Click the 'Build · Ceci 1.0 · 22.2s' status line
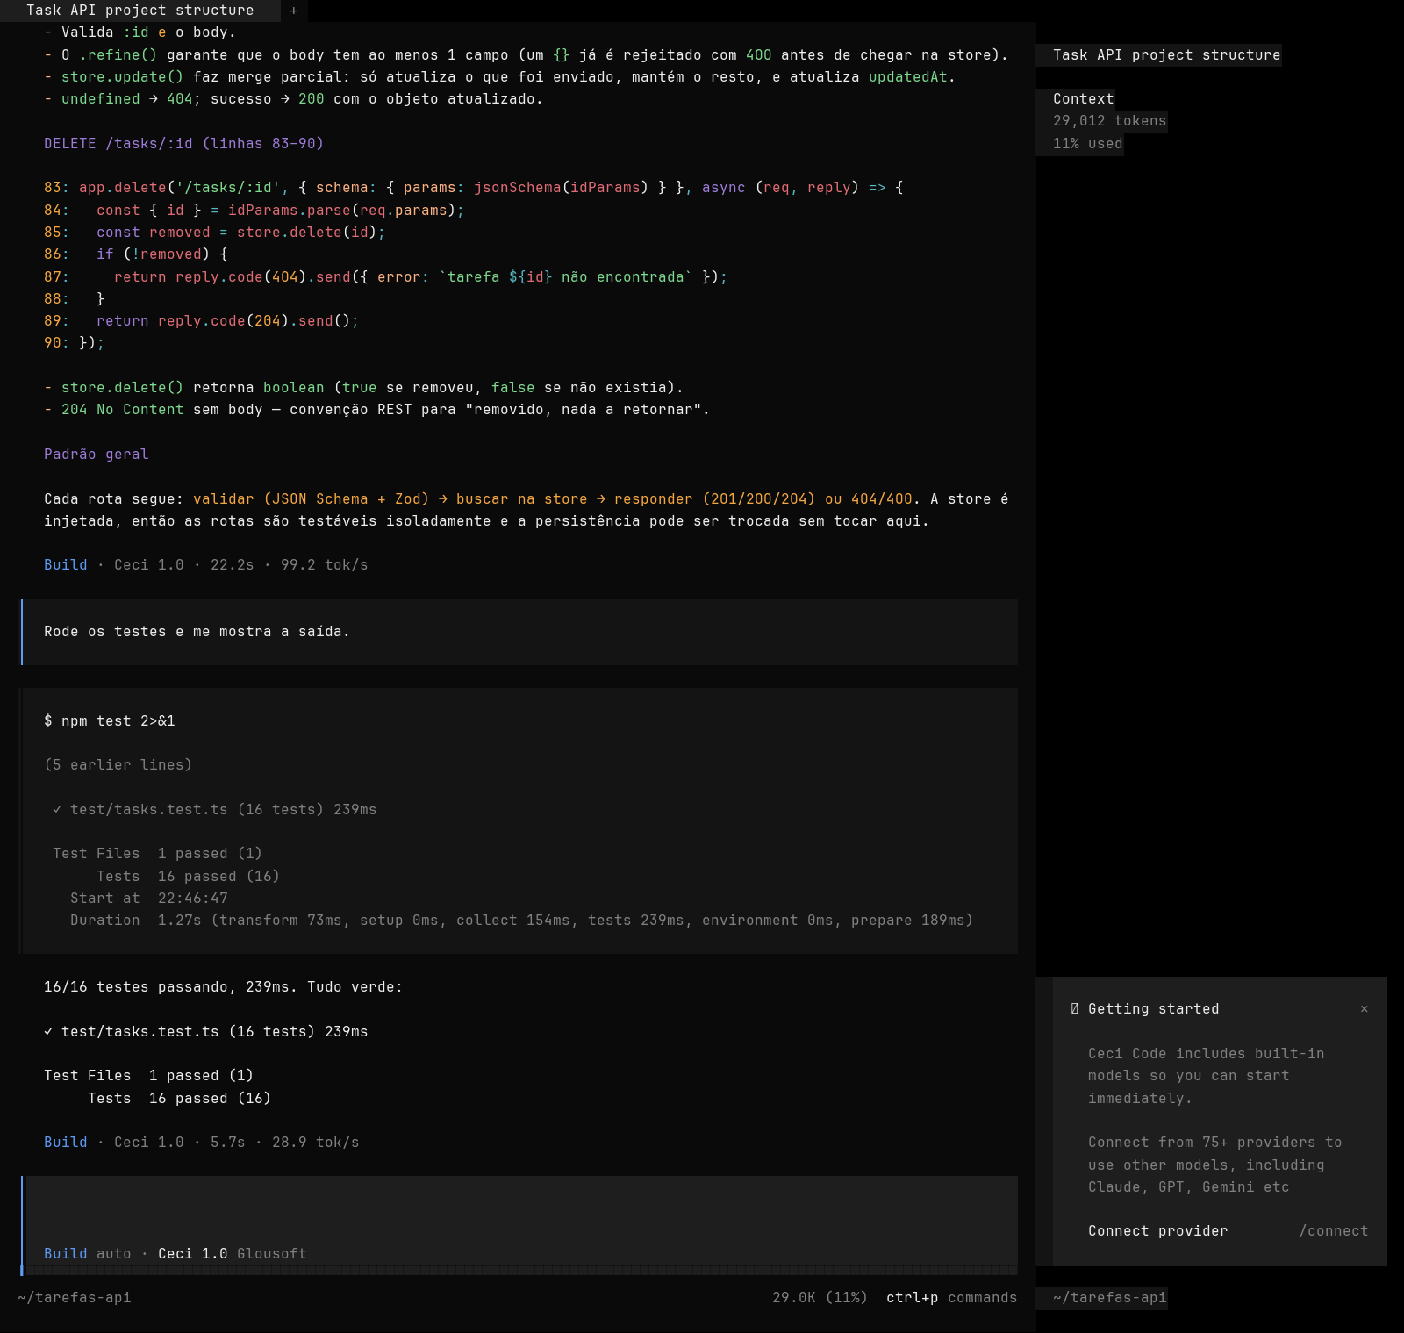The image size is (1404, 1333). point(205,565)
